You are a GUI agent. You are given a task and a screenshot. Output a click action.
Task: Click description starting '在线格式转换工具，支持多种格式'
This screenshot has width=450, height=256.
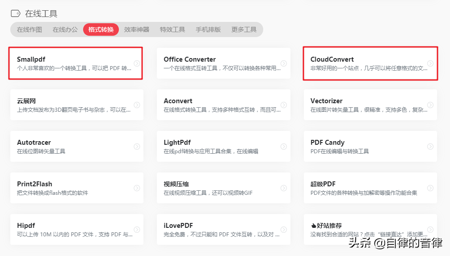point(222,110)
